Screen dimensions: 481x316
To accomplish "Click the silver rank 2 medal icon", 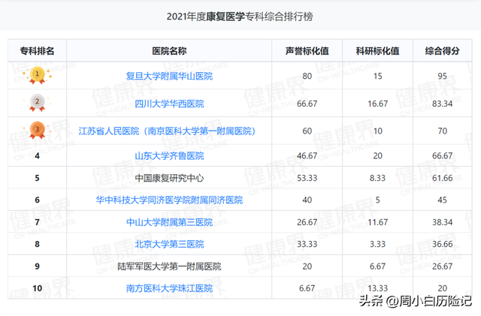I will pyautogui.click(x=37, y=103).
